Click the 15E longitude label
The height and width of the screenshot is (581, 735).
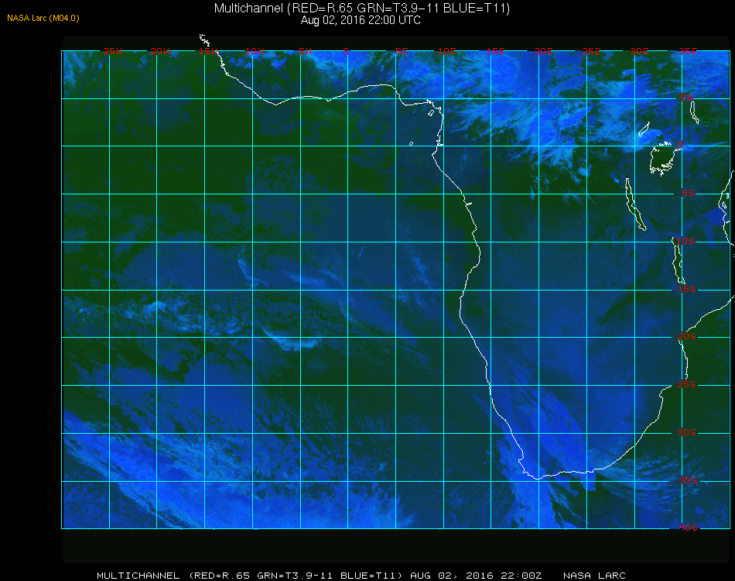495,51
